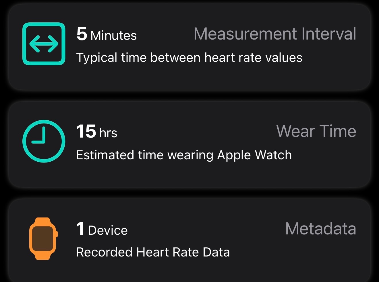Viewport: 379px width, 282px height.
Task: Select the Wear Time heading
Action: point(316,131)
